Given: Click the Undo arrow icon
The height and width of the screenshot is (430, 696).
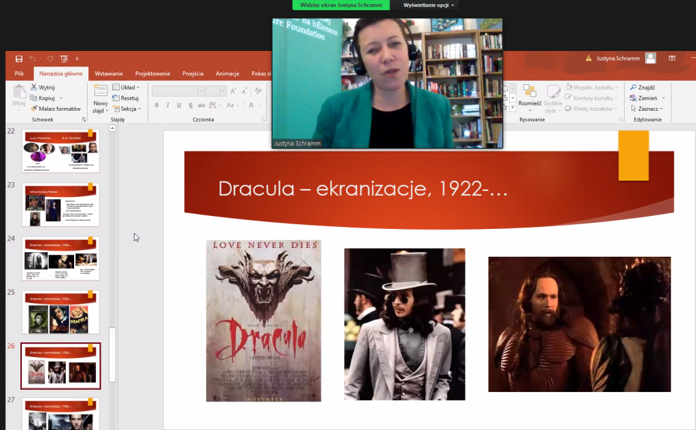Looking at the screenshot, I should pos(33,59).
